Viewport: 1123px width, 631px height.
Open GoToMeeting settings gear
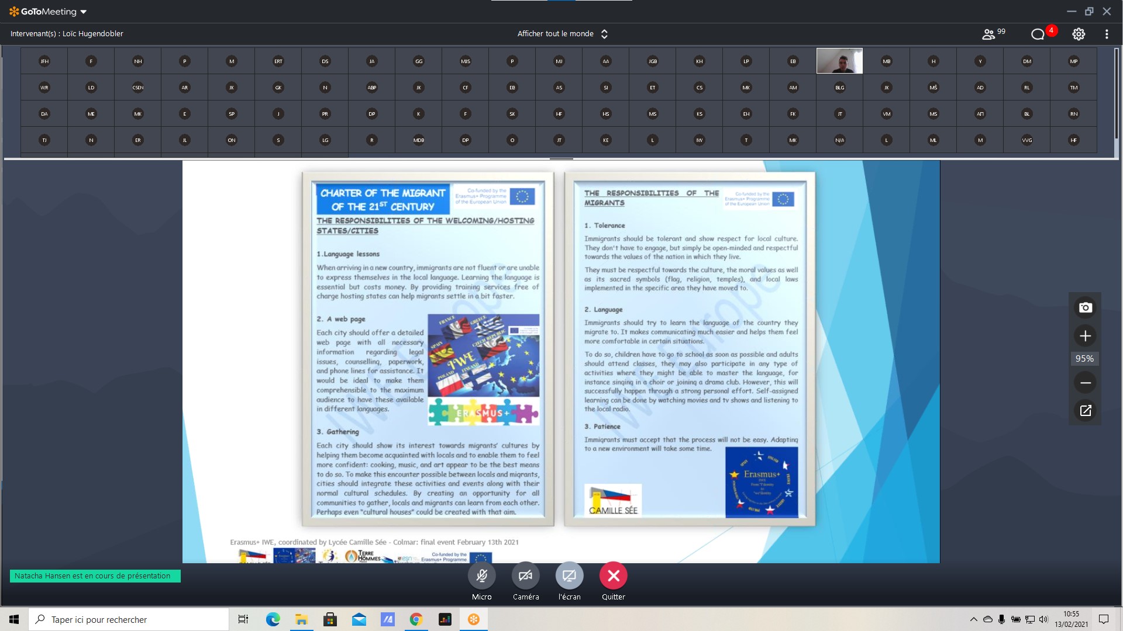(1079, 34)
